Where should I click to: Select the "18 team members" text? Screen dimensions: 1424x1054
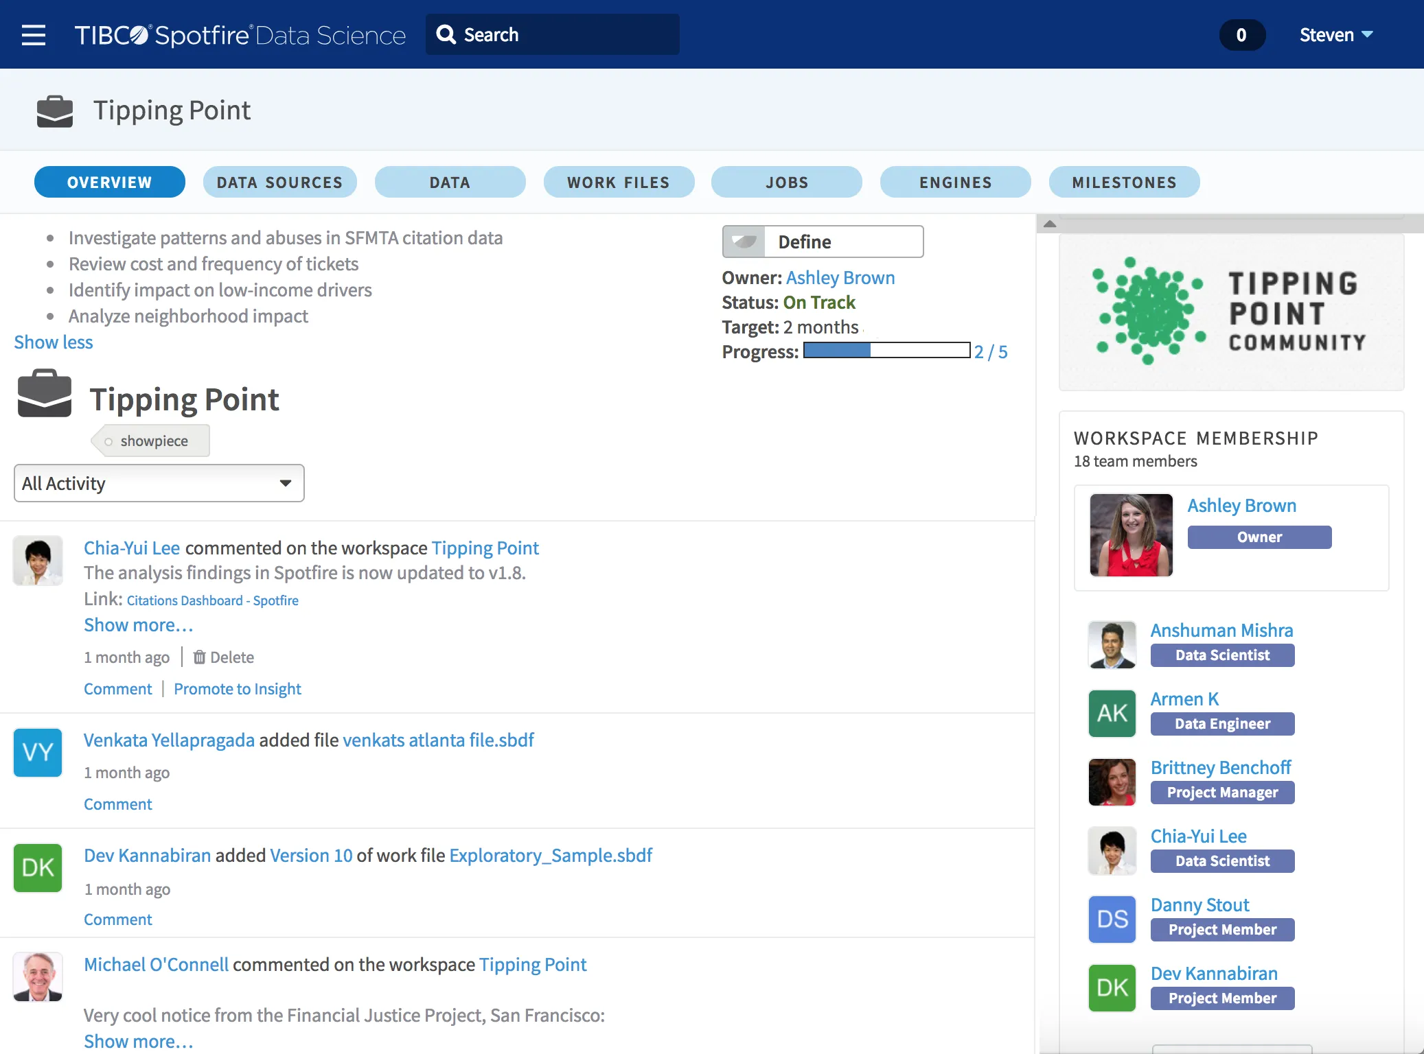point(1135,461)
